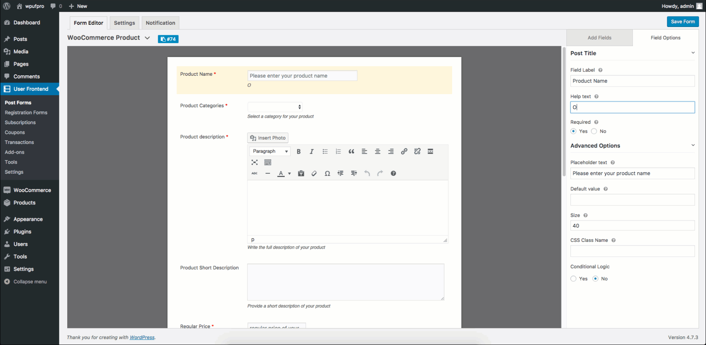
Task: Click the Field Label input
Action: click(632, 81)
